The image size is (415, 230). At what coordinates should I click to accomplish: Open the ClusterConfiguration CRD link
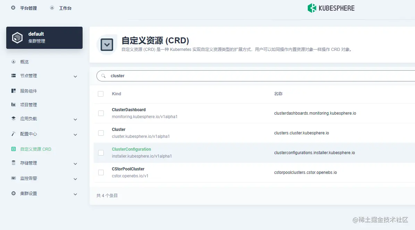click(x=131, y=149)
